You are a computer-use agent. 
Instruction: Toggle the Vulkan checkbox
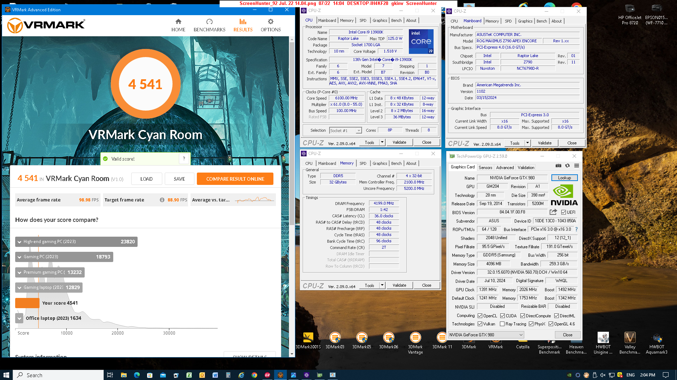pos(480,324)
